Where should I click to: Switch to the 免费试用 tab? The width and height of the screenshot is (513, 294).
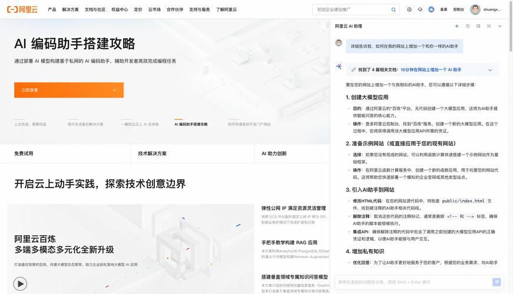coord(24,153)
